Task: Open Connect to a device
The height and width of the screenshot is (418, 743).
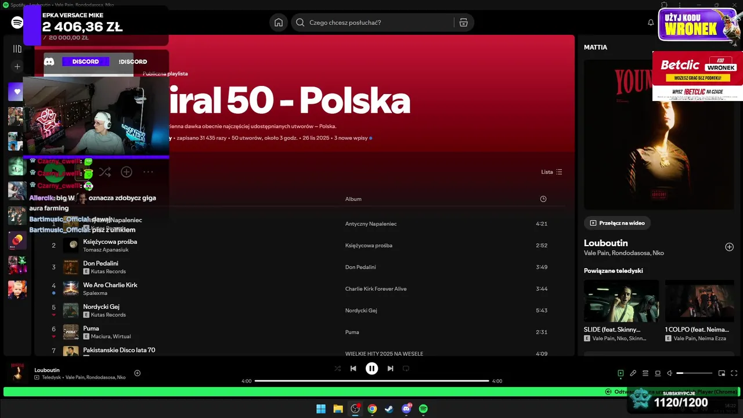Action: coord(658,373)
